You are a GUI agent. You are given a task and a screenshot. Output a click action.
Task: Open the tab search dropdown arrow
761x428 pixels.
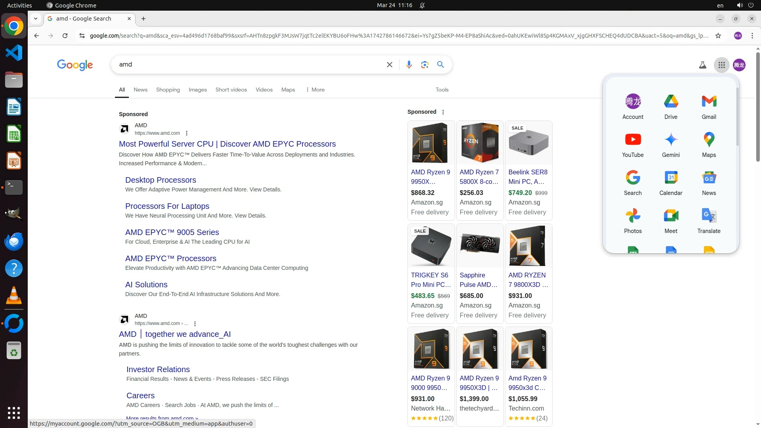click(x=36, y=19)
